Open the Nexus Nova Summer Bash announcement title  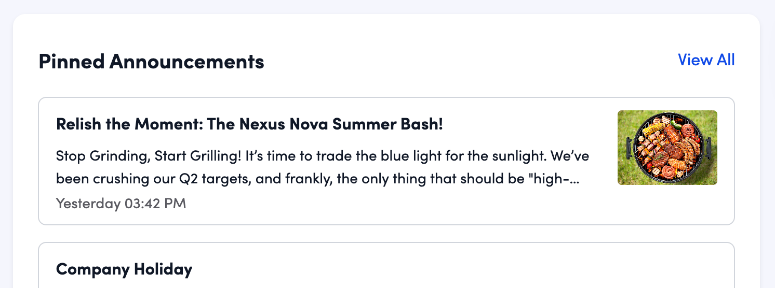[x=249, y=124]
